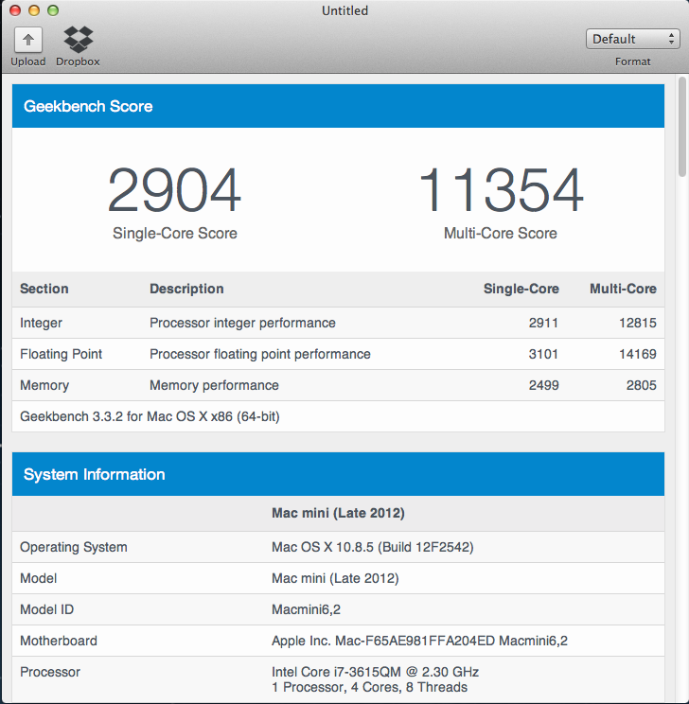Click the Single-Core column header
The height and width of the screenshot is (704, 689).
521,289
